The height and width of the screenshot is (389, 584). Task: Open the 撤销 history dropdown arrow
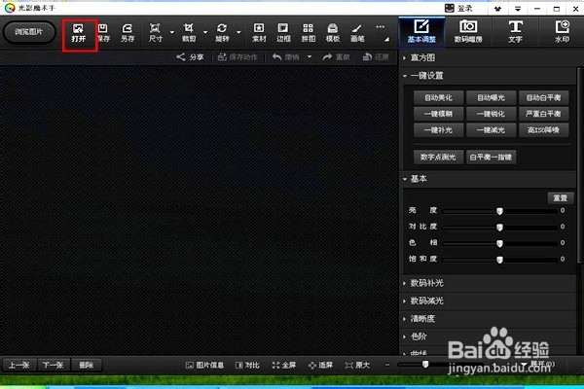[310, 57]
